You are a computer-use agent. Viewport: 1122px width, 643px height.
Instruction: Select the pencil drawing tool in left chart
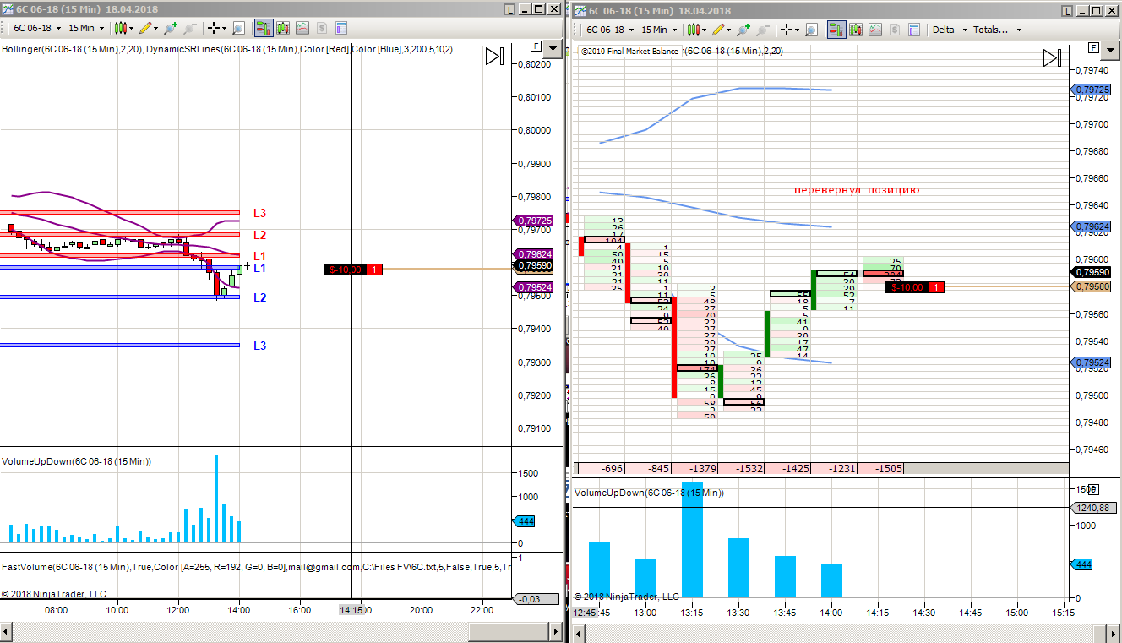pyautogui.click(x=145, y=28)
